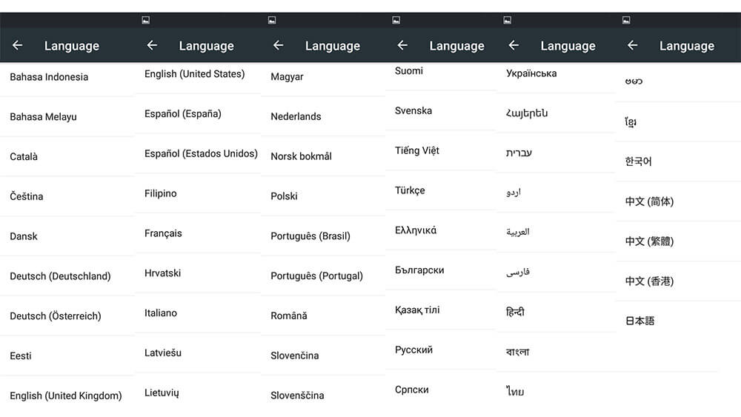Tap back arrow above Bahasa Indonesia list
Screen dimensions: 741x417
[x=18, y=45]
